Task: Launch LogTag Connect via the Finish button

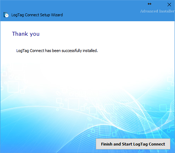Action: tap(133, 144)
